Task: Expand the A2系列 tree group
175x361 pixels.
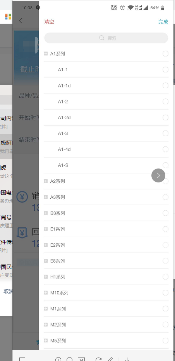Action: (x=46, y=181)
